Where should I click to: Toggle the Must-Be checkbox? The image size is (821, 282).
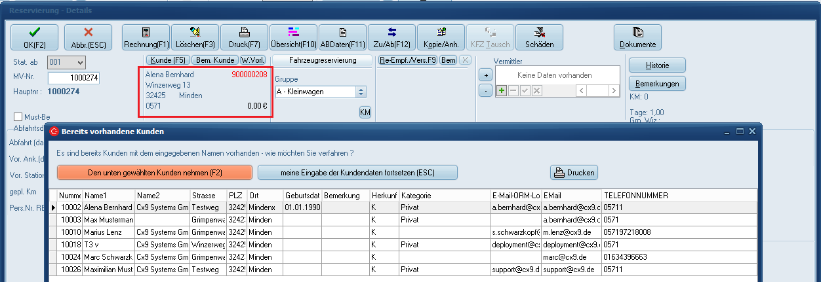pos(18,116)
